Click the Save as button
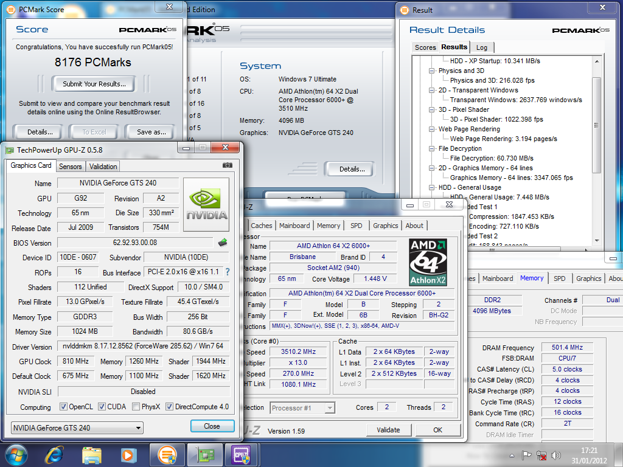Screen dimensions: 623x467 [151, 132]
